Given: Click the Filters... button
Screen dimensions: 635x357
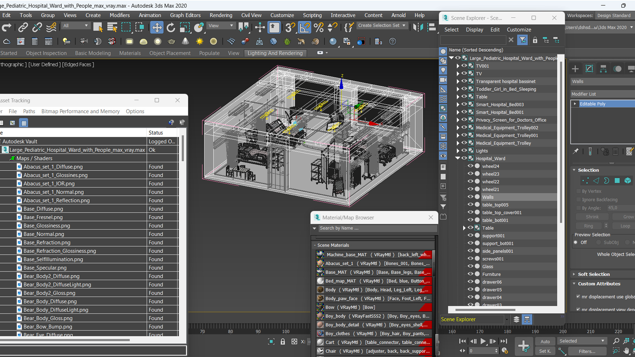Looking at the screenshot, I should (587, 351).
